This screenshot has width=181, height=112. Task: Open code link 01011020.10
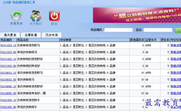click(x=8, y=59)
